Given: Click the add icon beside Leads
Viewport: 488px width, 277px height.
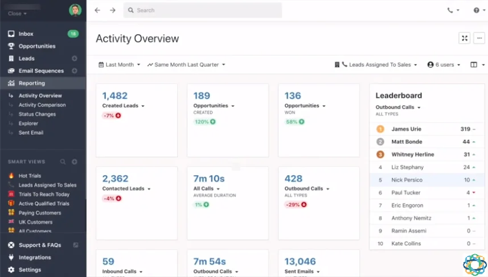Looking at the screenshot, I should click(75, 59).
